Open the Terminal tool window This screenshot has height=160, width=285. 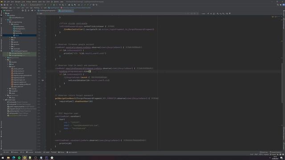tap(30, 152)
